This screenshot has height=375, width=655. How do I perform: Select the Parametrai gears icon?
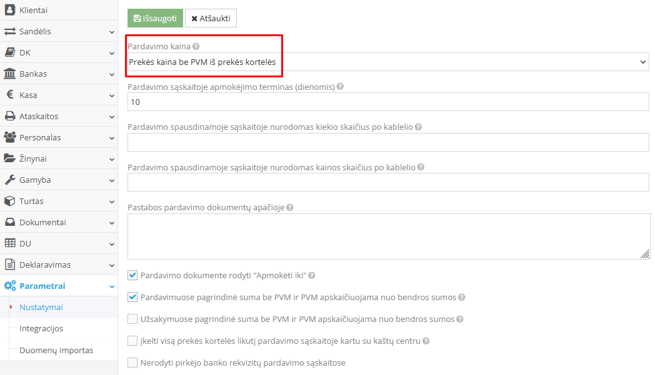click(x=8, y=286)
